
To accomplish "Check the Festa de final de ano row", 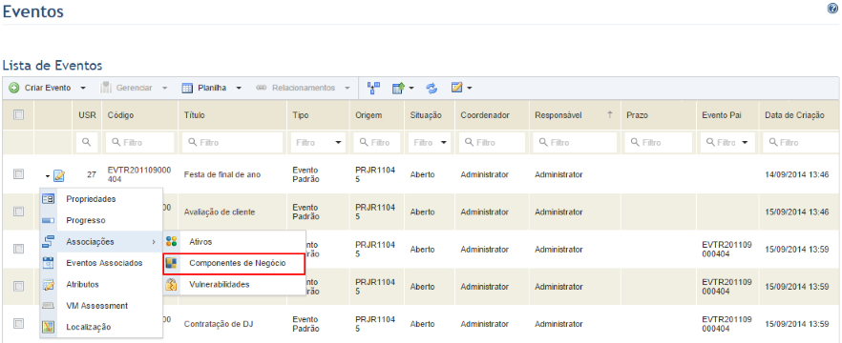I will click(18, 174).
